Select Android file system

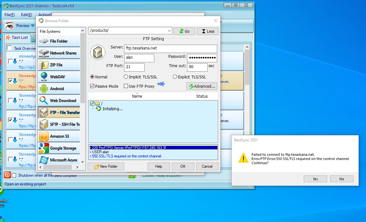(59, 89)
